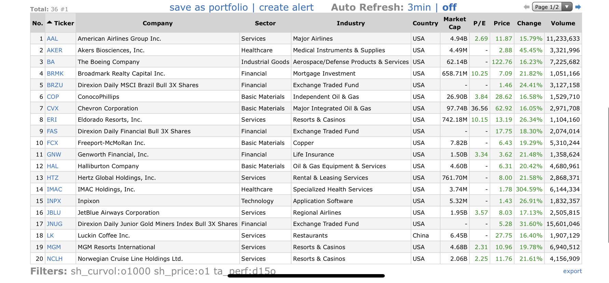Open the MGM ticker link

(54, 247)
